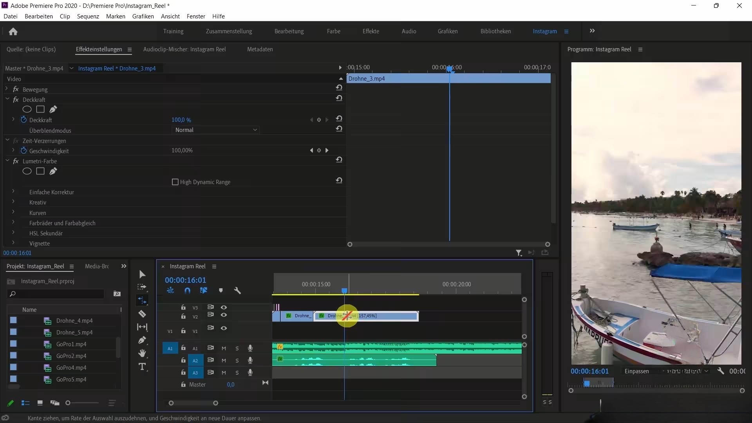Open the timeline wrench display settings
Screen dimensions: 752x423
[237, 291]
